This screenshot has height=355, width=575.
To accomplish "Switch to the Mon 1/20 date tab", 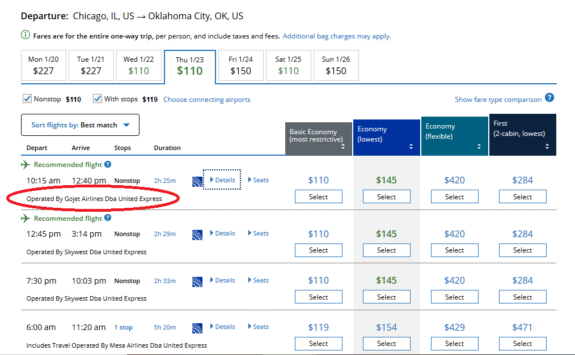I will 44,65.
